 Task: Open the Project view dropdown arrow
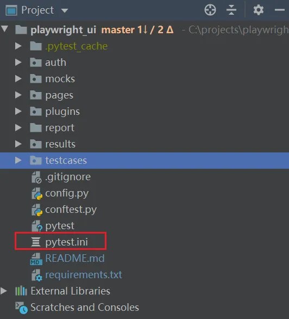click(65, 10)
